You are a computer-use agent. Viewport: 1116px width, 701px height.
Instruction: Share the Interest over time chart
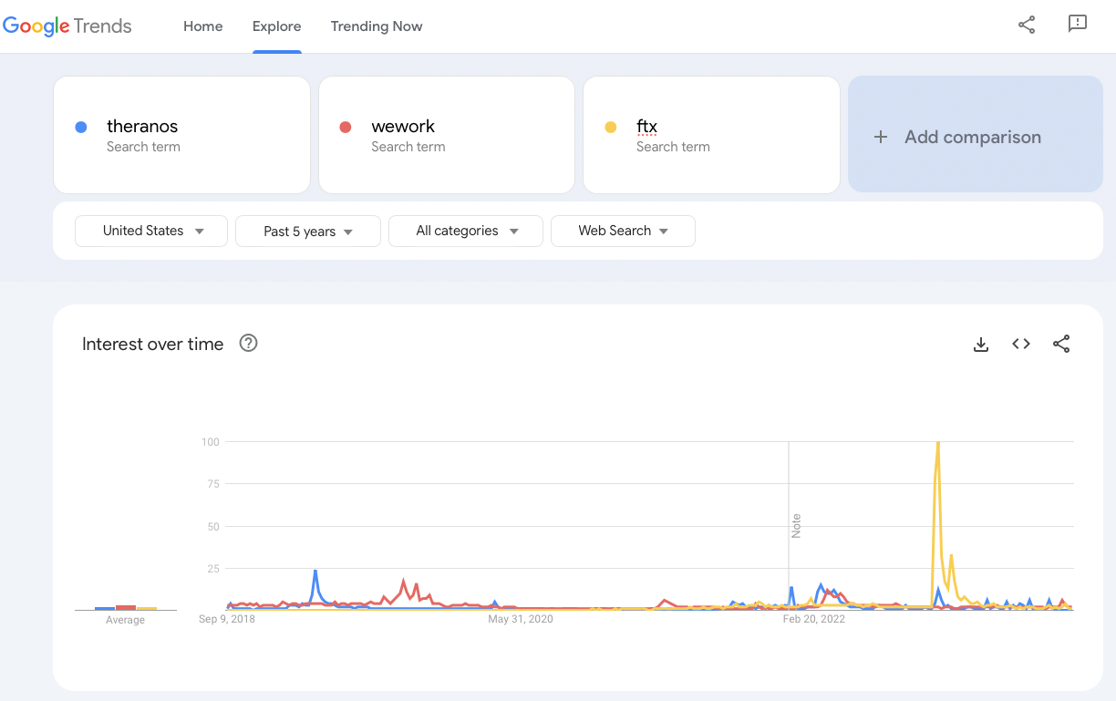tap(1061, 344)
